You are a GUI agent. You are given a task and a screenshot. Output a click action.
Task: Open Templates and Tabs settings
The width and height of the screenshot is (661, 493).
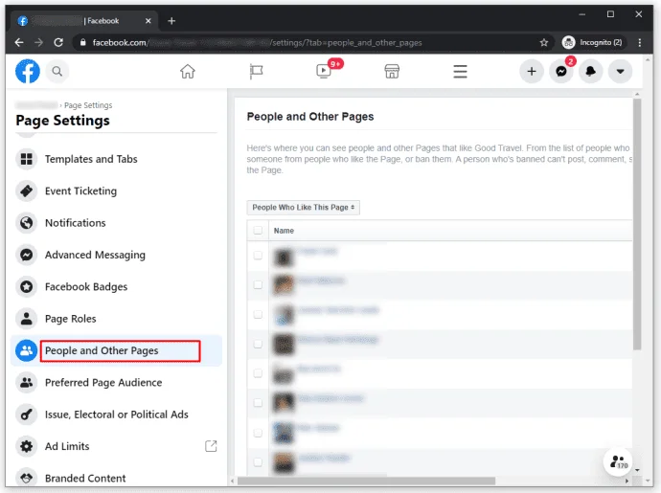click(x=92, y=159)
